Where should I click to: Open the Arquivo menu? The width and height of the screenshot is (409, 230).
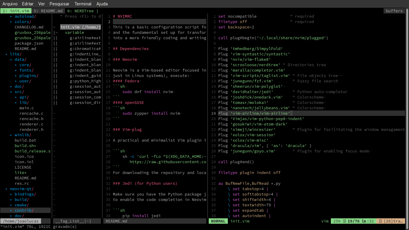pos(10,4)
